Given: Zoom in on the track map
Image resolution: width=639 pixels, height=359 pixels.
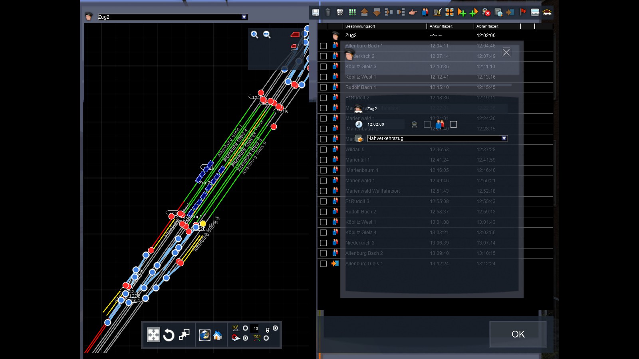Looking at the screenshot, I should tap(254, 35).
